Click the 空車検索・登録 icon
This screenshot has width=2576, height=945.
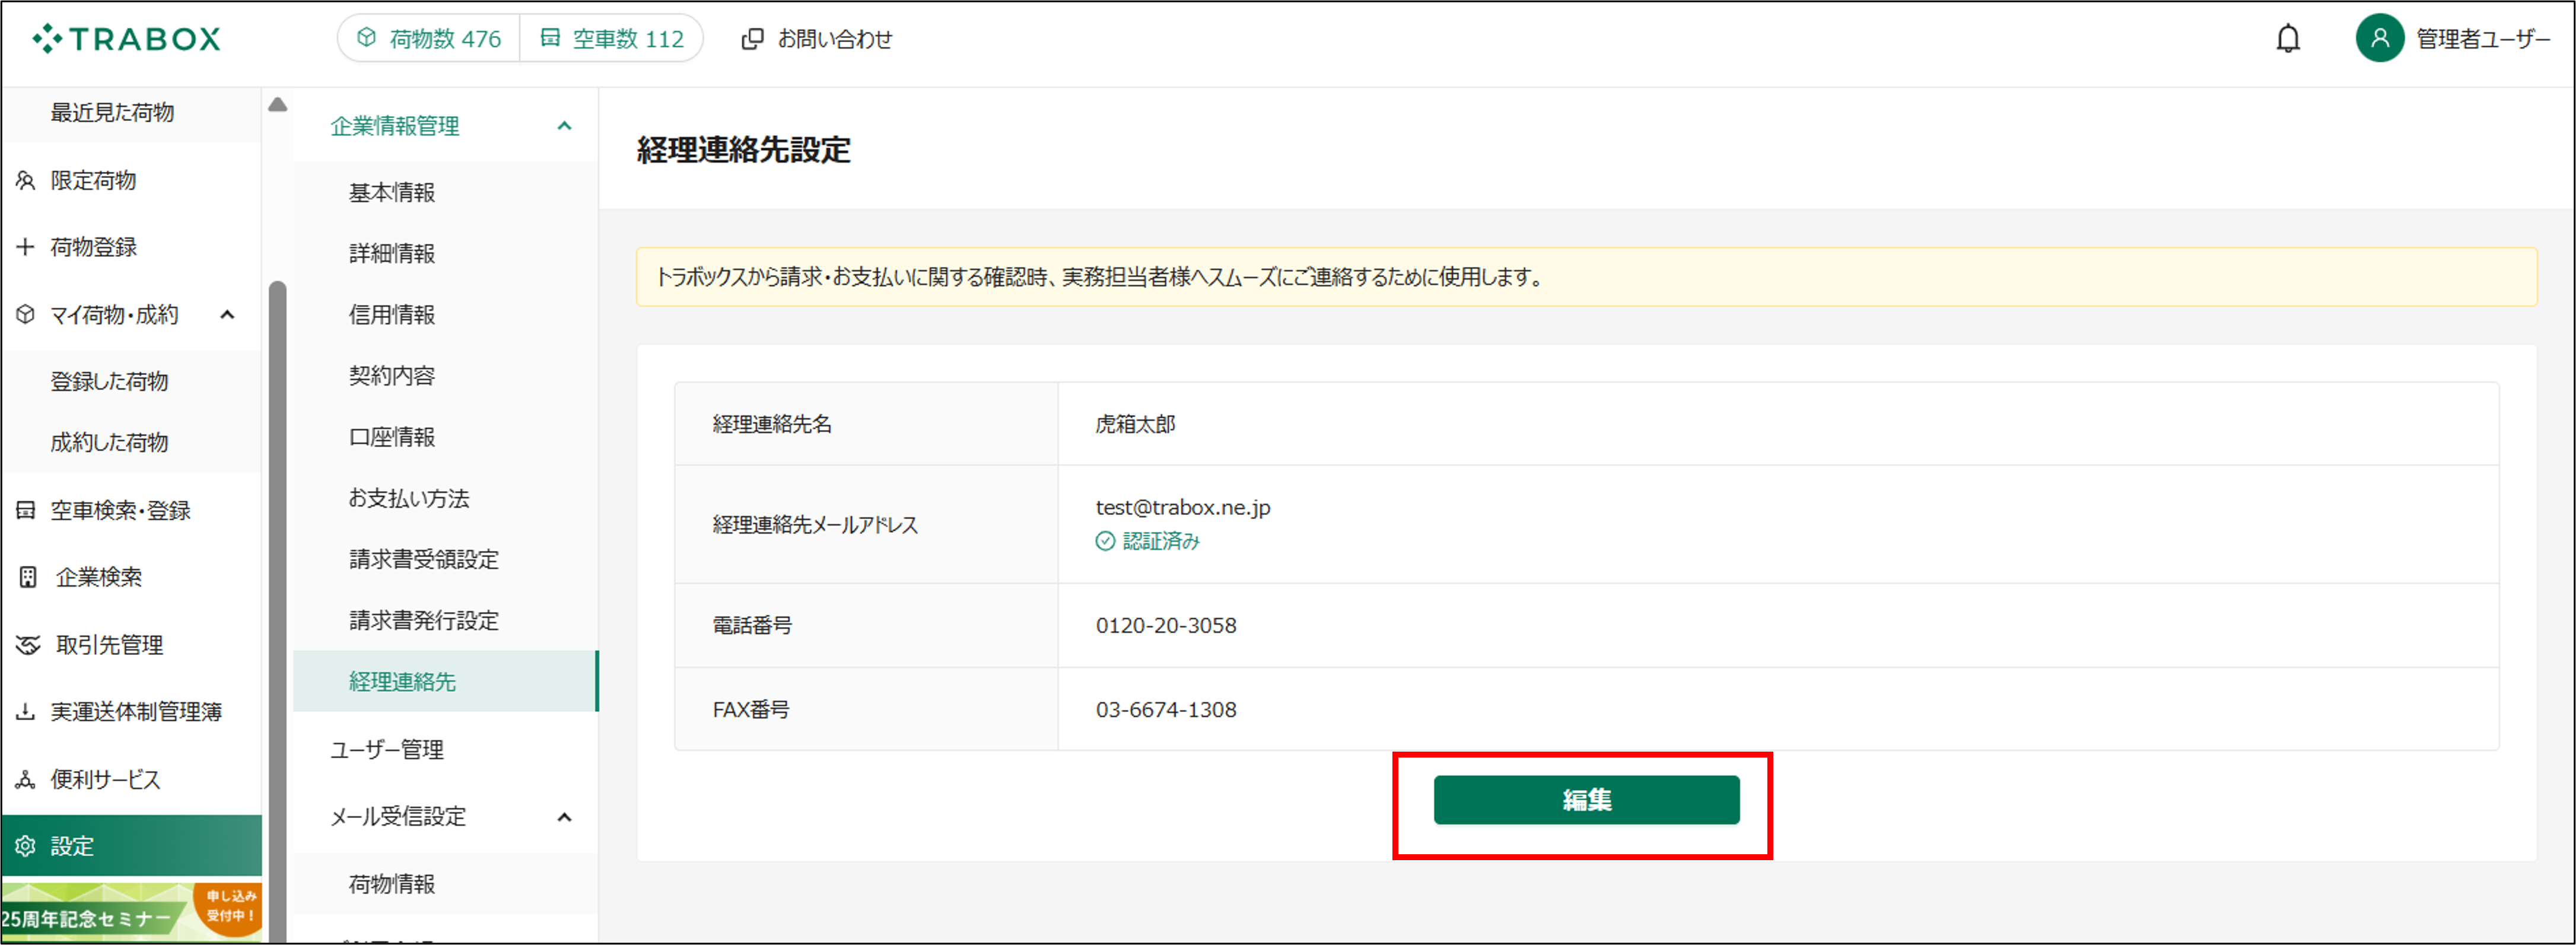point(25,510)
